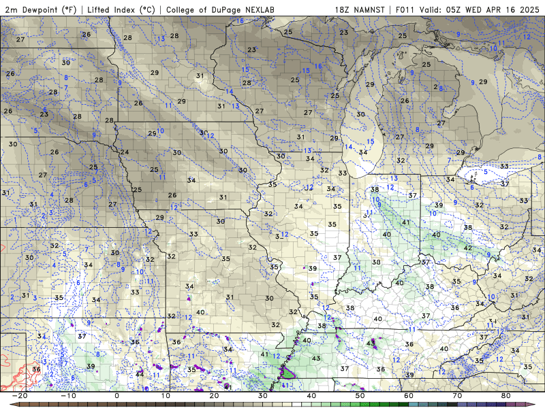Screen dimensions: 545x408
Task: Click the black '24' dewpoint value on map
Action: pyautogui.click(x=125, y=152)
